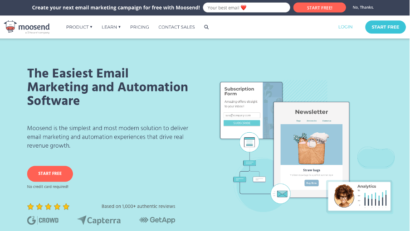The height and width of the screenshot is (231, 410).
Task: Click the envelope icon circle in illustration
Action: click(281, 194)
